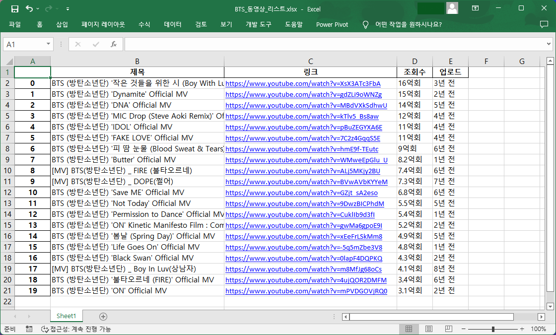The width and height of the screenshot is (556, 335).
Task: Open the Power Pivot ribbon tab
Action: click(x=332, y=24)
